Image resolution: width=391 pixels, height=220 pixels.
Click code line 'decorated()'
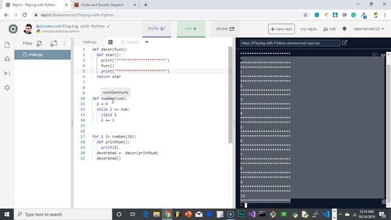tap(109, 158)
